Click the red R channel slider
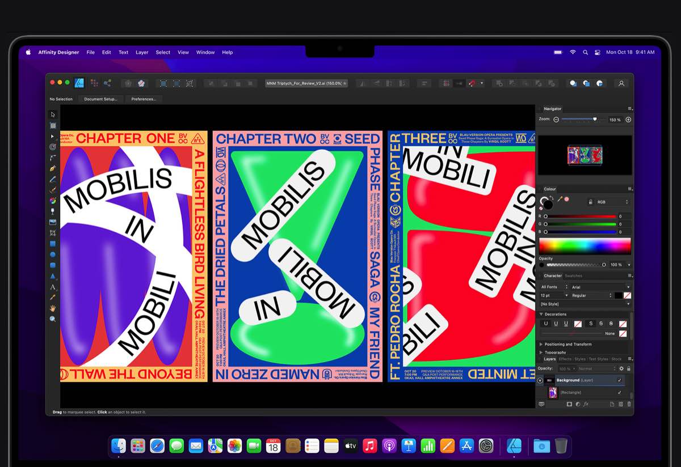Image resolution: width=681 pixels, height=467 pixels. (x=579, y=216)
